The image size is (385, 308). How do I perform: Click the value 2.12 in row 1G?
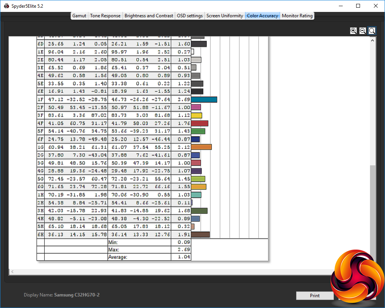[x=184, y=147]
